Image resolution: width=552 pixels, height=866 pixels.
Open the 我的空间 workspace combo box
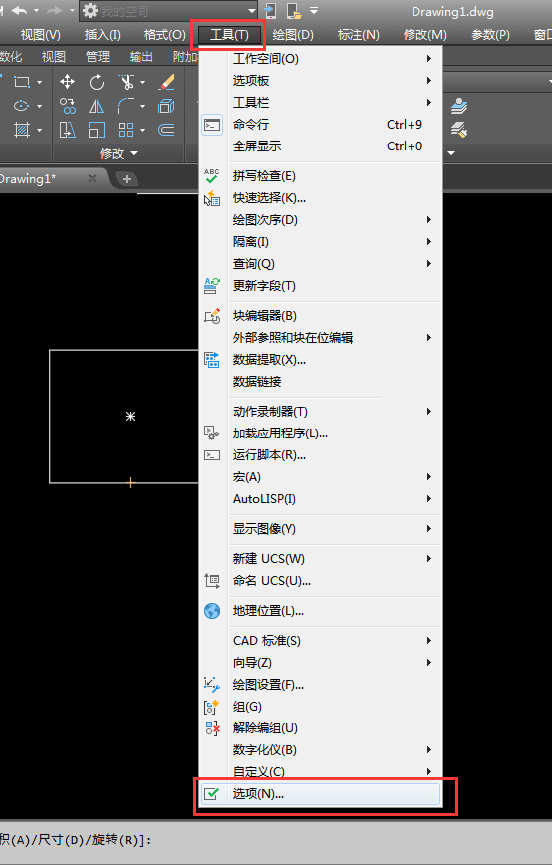[x=168, y=11]
